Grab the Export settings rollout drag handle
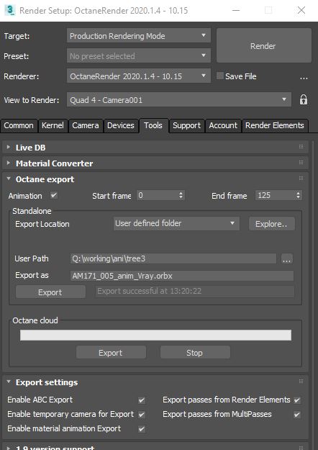Screen dimensions: 318x450 (301, 382)
